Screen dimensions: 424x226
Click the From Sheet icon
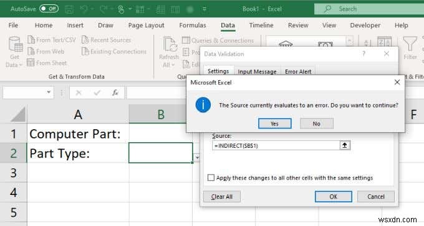coord(31,63)
